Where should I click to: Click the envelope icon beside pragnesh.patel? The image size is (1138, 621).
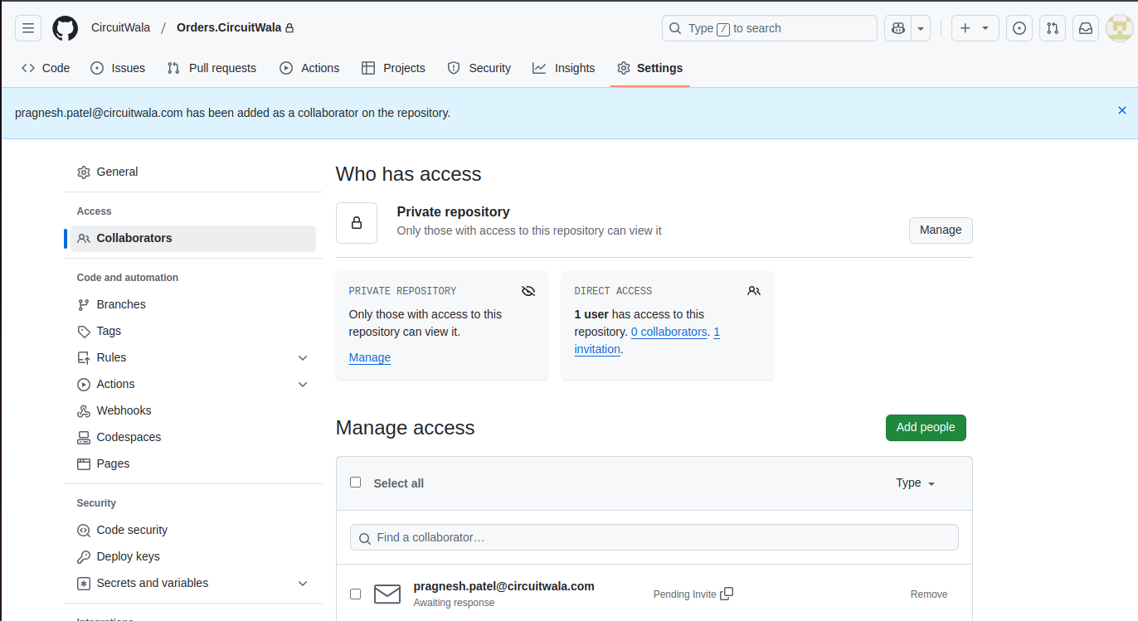click(x=387, y=594)
